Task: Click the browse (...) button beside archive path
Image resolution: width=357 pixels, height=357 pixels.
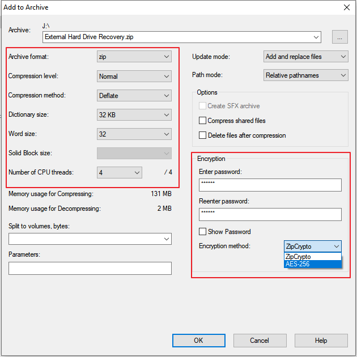Action: point(339,37)
